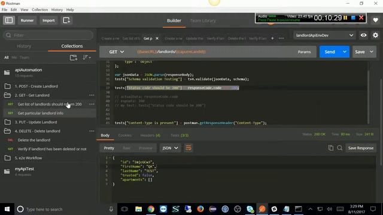Save the current request
Viewport: 383px width, 215px height.
point(360,52)
